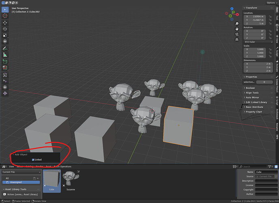Toggle the lock for Scale Y
Image resolution: width=279 pixels, height=203 pixels.
(x=270, y=53)
